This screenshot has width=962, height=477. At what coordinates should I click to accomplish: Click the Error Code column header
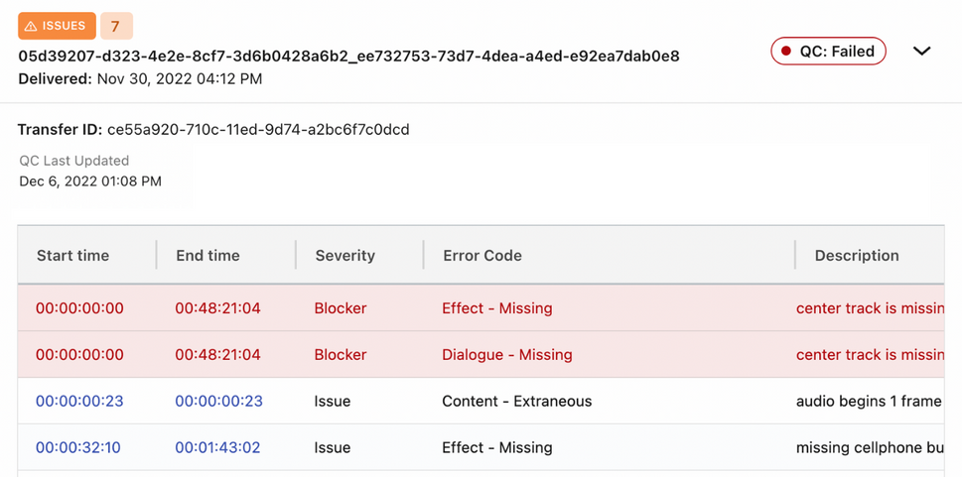point(482,256)
